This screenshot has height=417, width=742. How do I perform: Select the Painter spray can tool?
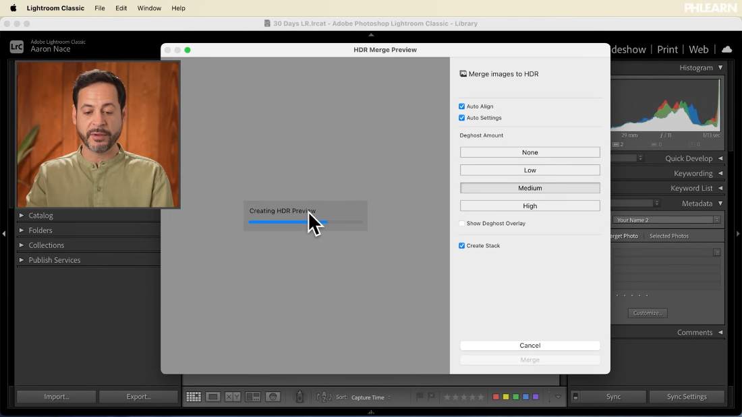299,397
